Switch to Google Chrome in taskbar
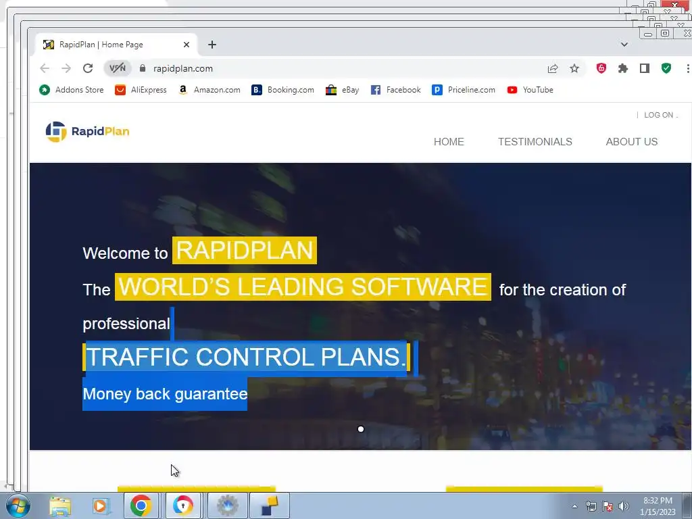Viewport: 692px width, 519px height. (141, 505)
